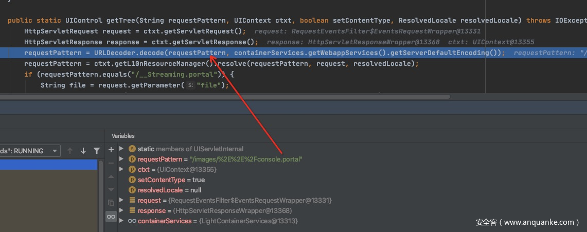The width and height of the screenshot is (587, 232).
Task: Click the next frame down arrow
Action: tap(83, 151)
